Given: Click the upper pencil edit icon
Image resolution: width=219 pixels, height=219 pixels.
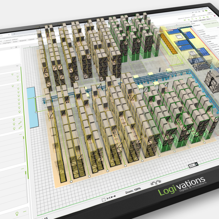Looking at the screenshot, I should pos(20,123).
